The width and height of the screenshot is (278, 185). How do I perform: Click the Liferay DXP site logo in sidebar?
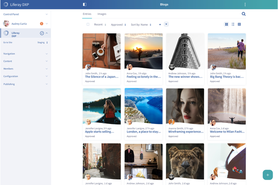(x=6, y=33)
